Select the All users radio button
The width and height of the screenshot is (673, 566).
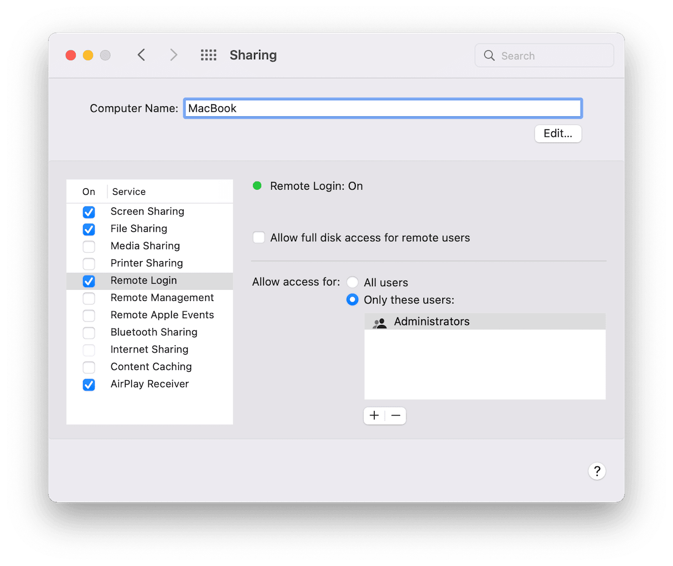tap(352, 282)
